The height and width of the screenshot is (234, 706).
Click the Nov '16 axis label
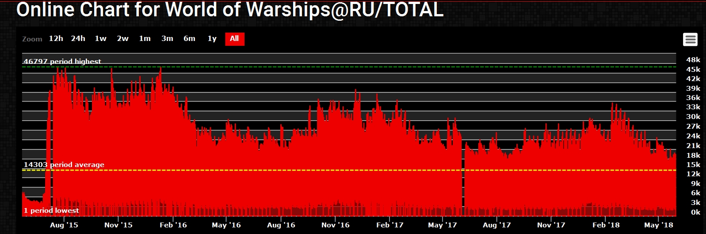pos(336,225)
